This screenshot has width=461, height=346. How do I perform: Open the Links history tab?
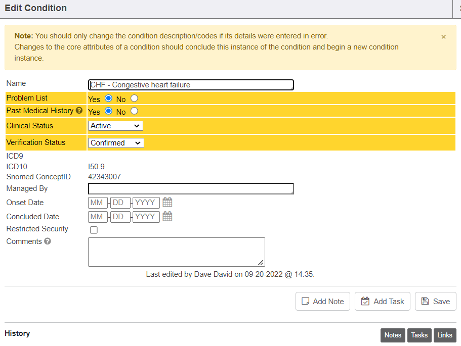445,335
